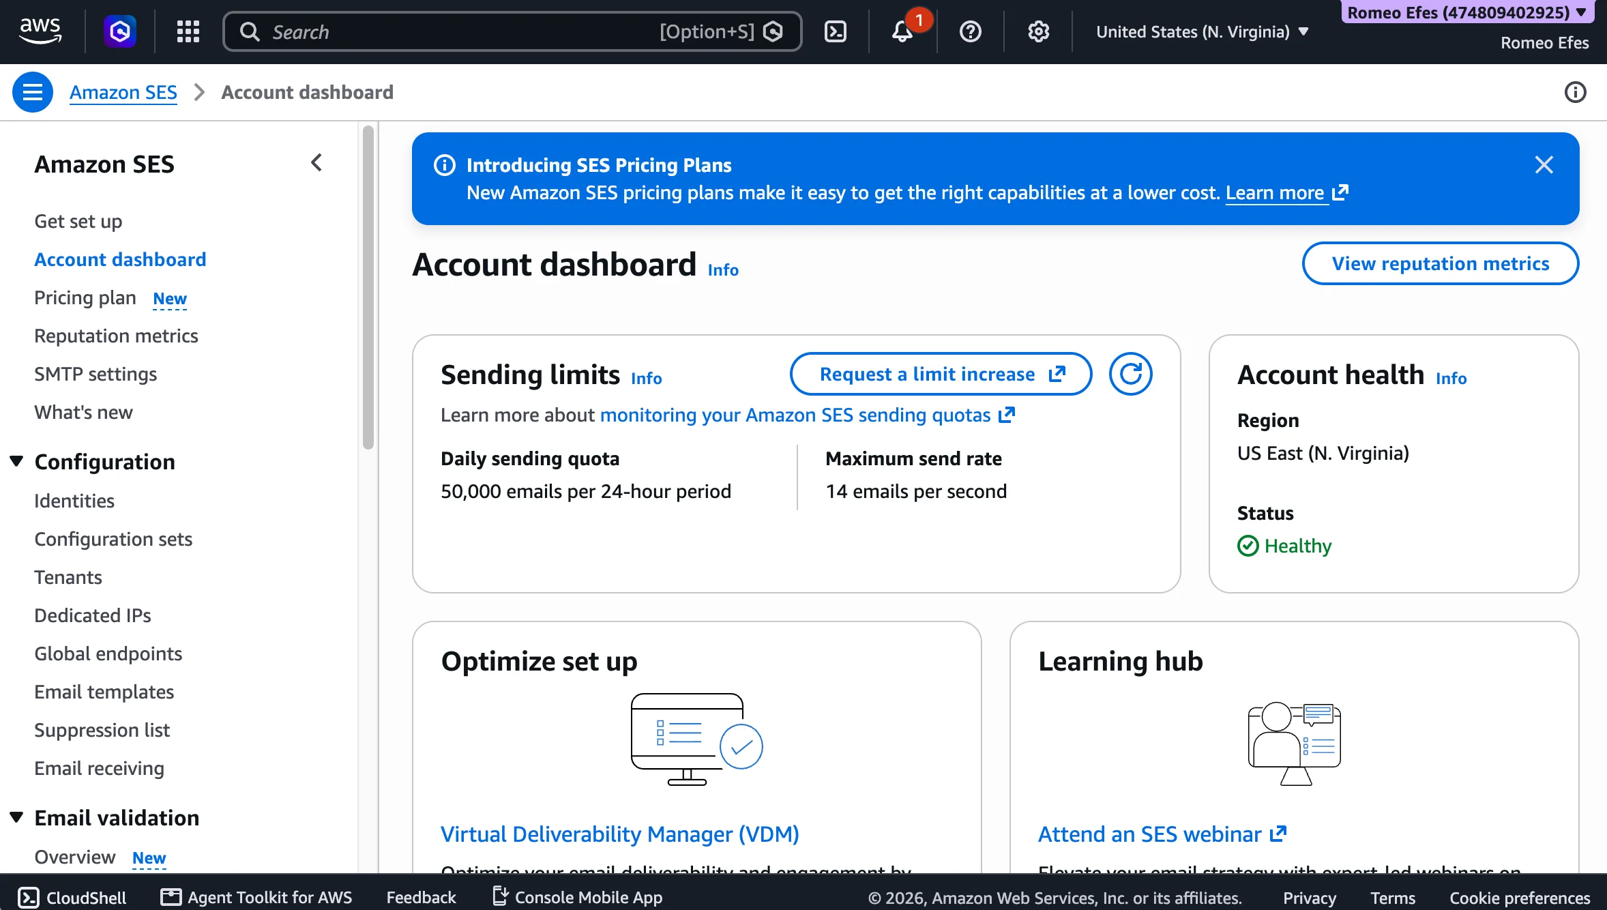
Task: Click 'US East (N. Virginia)' region value
Action: pos(1323,454)
